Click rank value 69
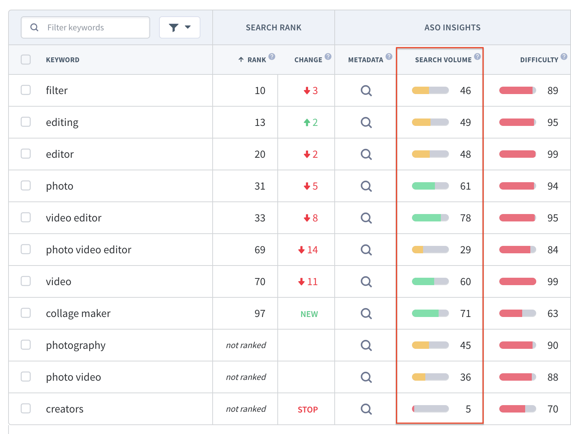This screenshot has height=434, width=571. (260, 250)
